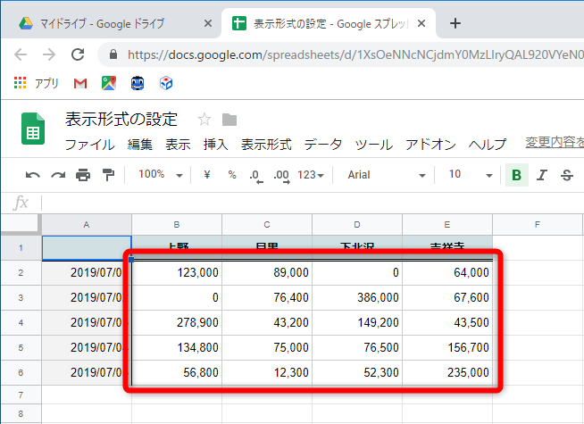Select column A header
This screenshot has height=424, width=584.
pyautogui.click(x=87, y=224)
